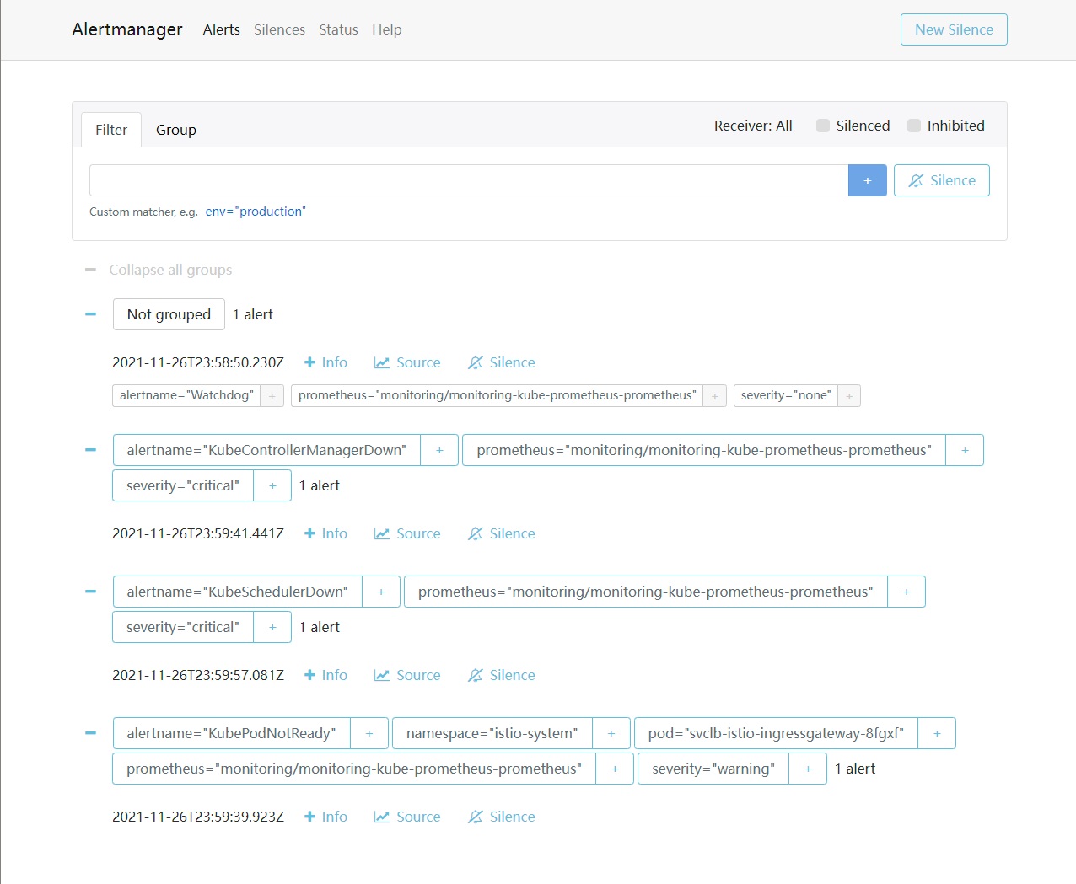Click plus beside KubeSchedulerDown severity="critical"
This screenshot has width=1076, height=884.
(272, 627)
